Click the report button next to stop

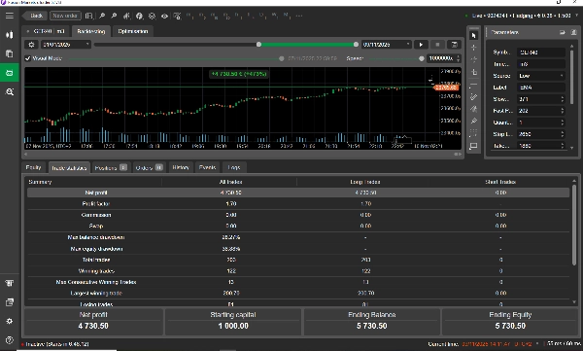tap(455, 45)
